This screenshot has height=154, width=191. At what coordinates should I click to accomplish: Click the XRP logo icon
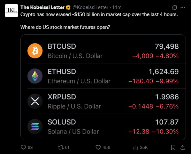[35, 101]
